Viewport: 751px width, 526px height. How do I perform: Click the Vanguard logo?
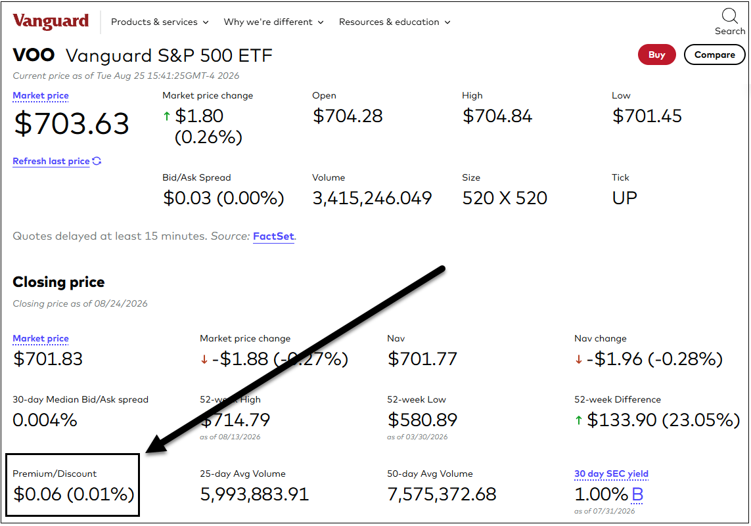click(51, 21)
